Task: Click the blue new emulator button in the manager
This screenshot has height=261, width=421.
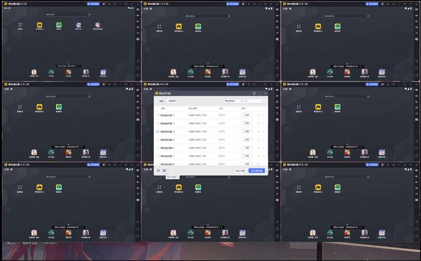Action: 257,170
